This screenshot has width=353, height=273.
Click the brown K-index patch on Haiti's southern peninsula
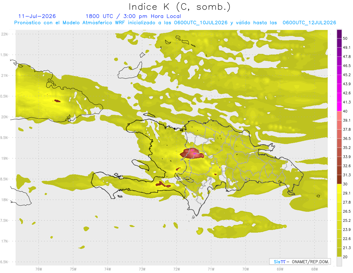coord(163,184)
